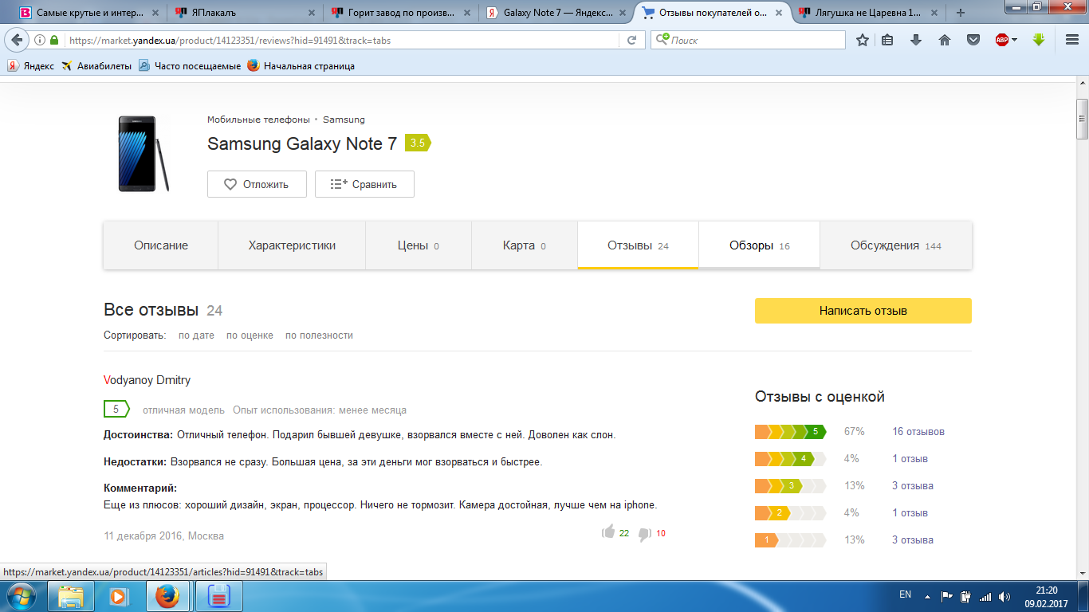Click the 1-star rating bar
1089x612 pixels.
(790, 540)
